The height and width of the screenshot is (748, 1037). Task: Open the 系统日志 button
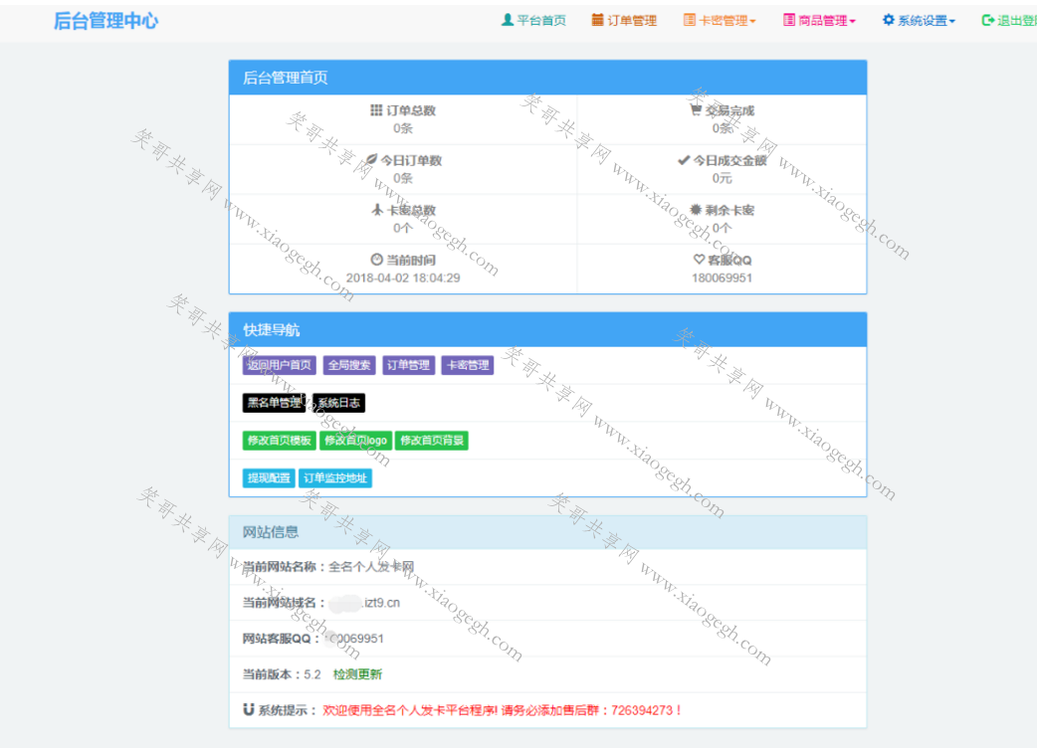click(x=338, y=403)
